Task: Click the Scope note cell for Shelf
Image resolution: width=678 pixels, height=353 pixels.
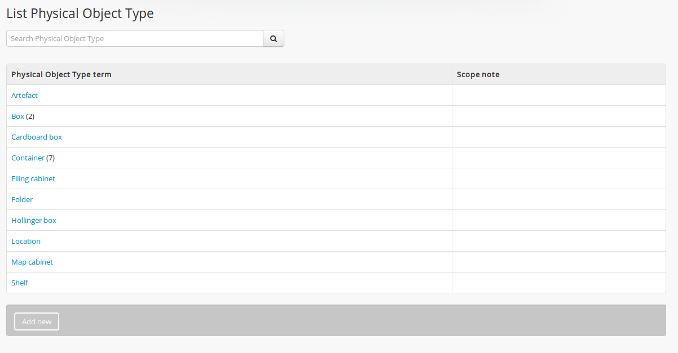Action: 558,283
